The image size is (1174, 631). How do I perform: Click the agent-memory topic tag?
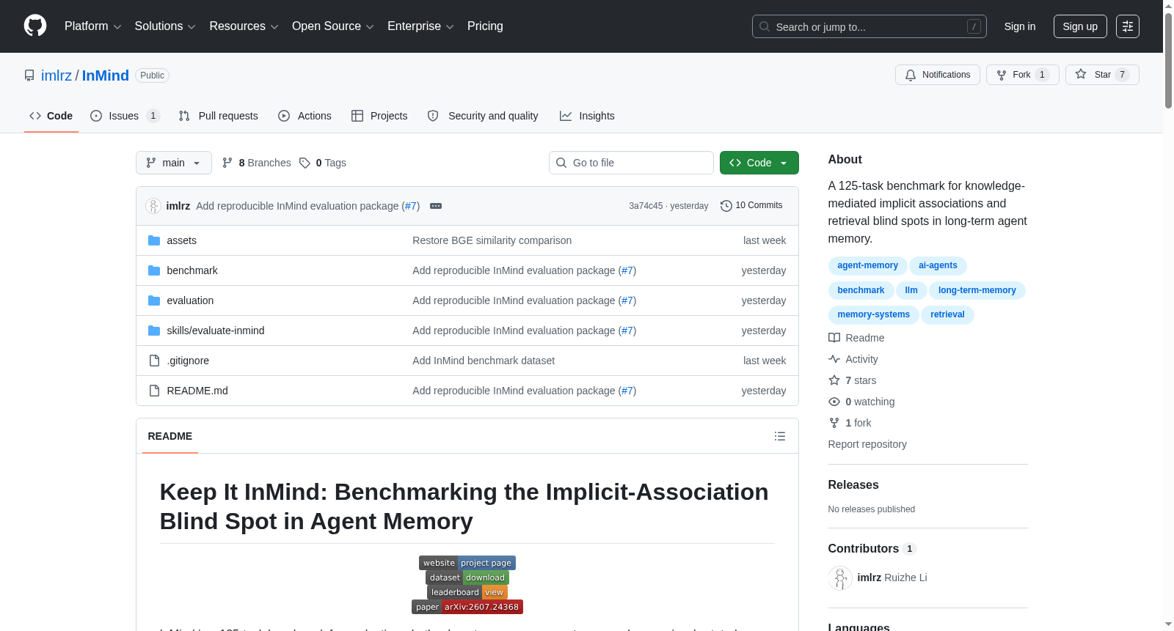[867, 265]
